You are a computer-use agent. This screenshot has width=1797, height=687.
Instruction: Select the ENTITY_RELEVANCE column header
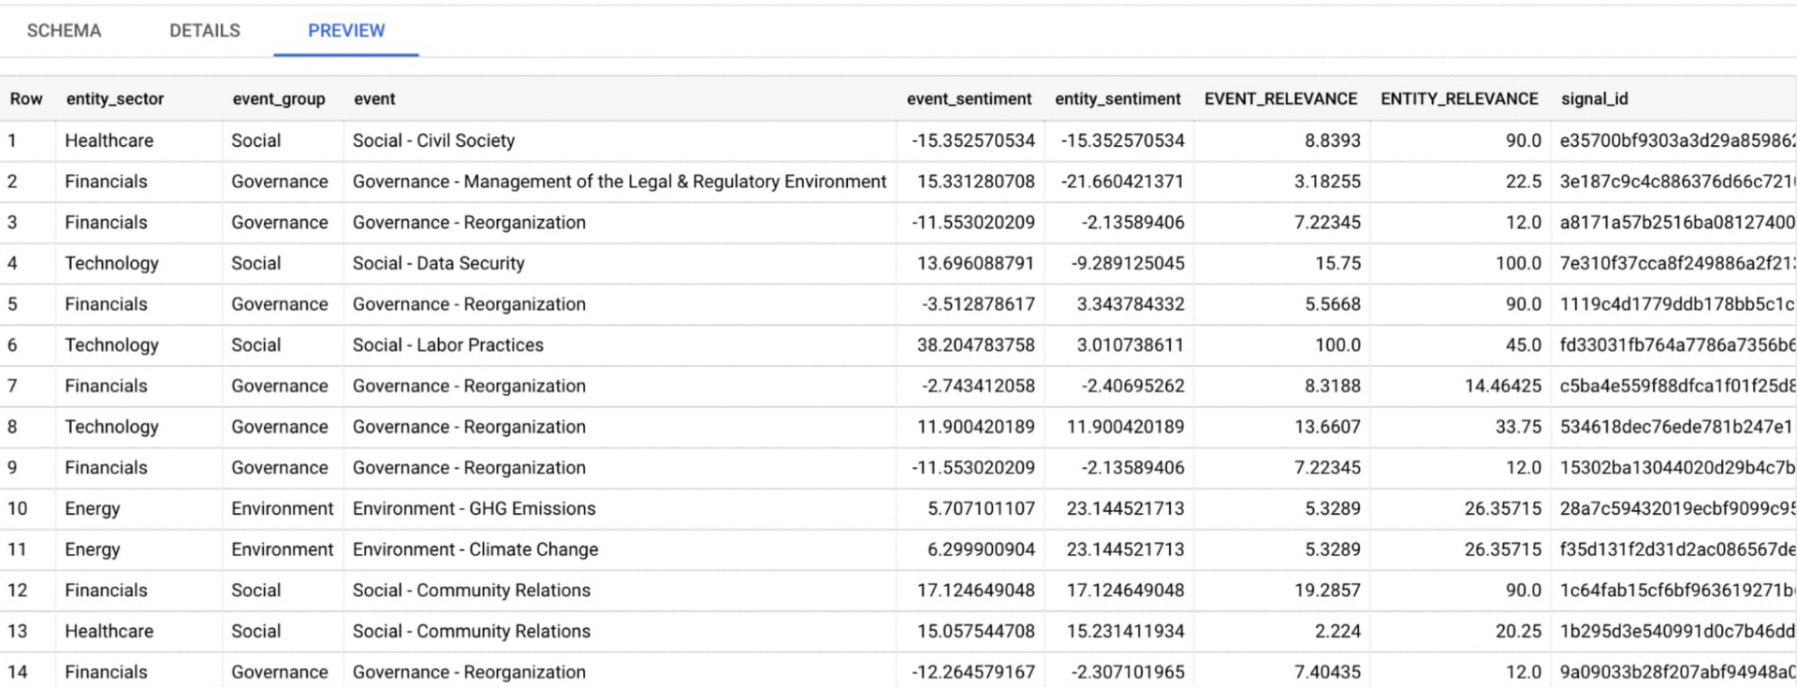coord(1458,99)
